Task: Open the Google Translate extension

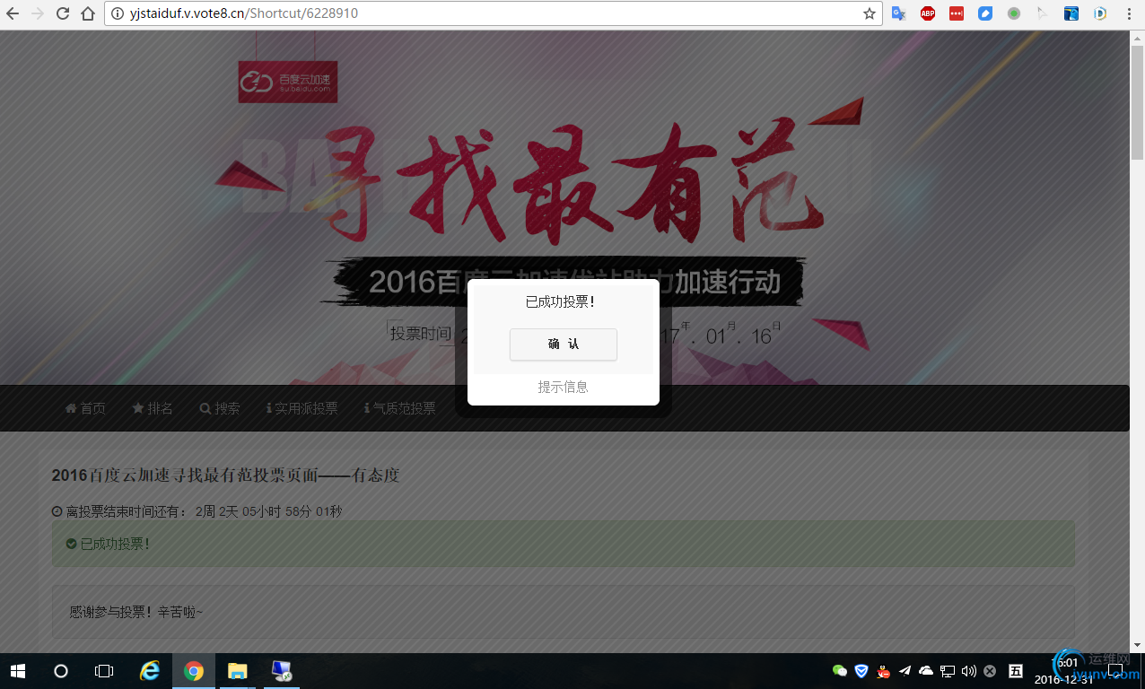Action: coord(898,13)
